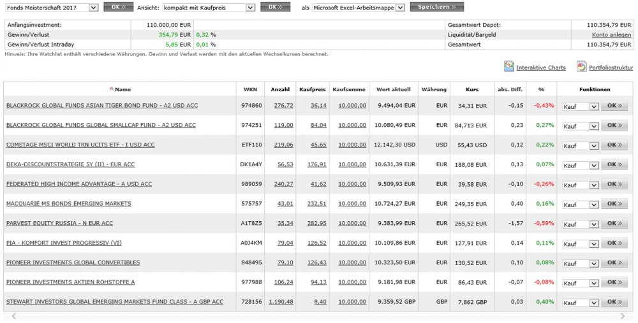Open Kauf dropdown for Asian Tiger Bond Fund
The image size is (638, 323).
(x=581, y=106)
